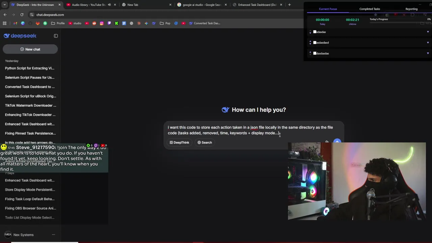Open chat 'Fixing OBS Browser Source Ani...'
The image size is (432, 243).
[30, 208]
